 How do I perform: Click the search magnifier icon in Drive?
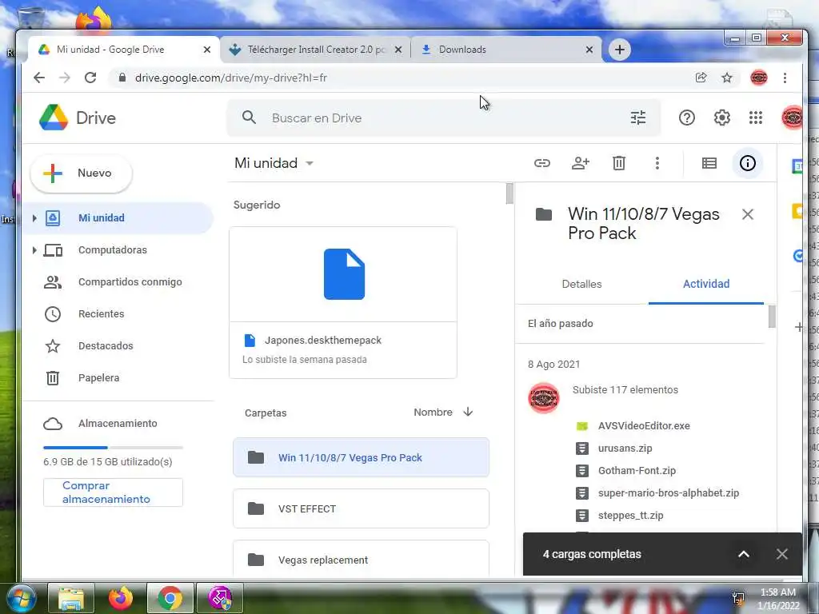[x=250, y=118]
